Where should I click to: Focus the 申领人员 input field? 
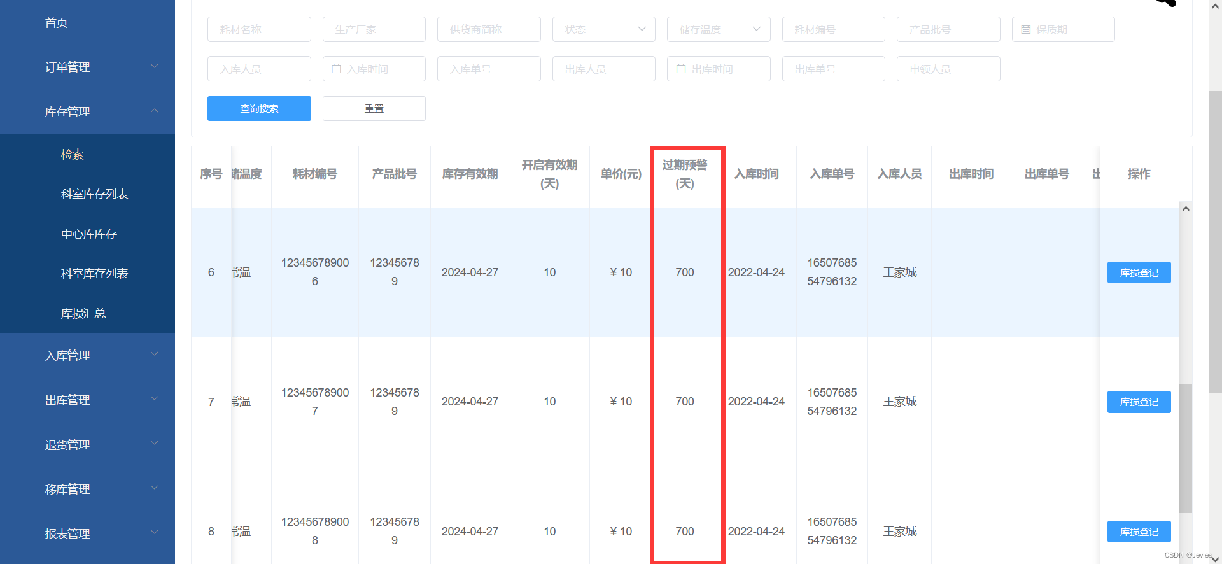948,69
